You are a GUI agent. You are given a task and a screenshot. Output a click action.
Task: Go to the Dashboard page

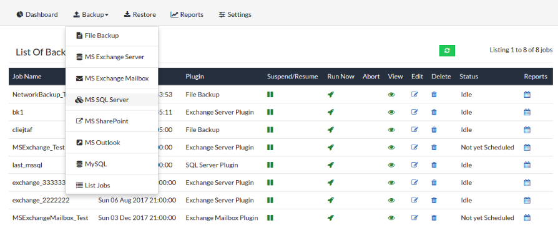click(37, 14)
